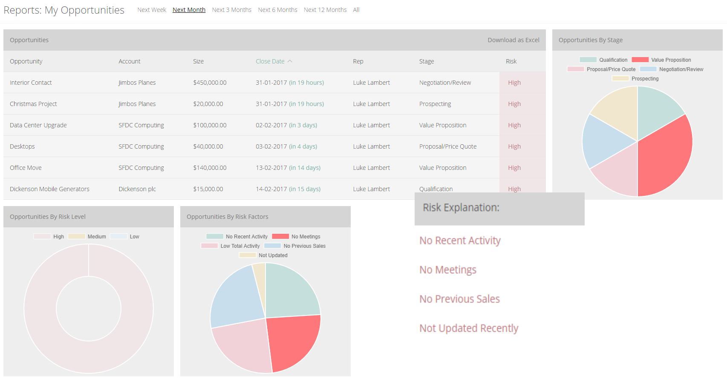Sort table by Rep column header

(358, 61)
